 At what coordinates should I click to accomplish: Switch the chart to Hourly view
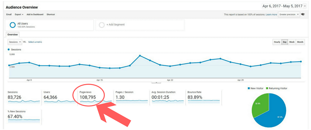[277, 42]
